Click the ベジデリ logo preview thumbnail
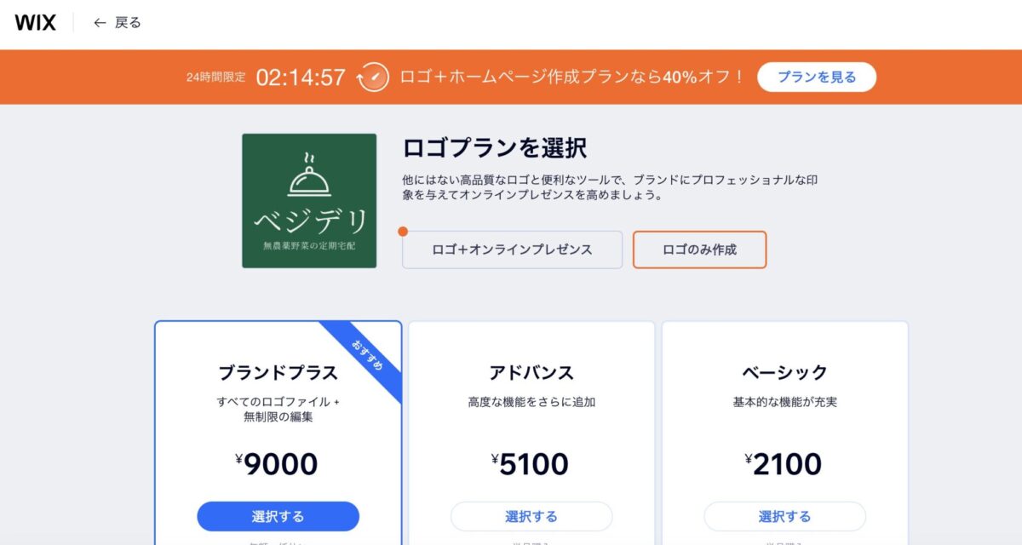Image resolution: width=1022 pixels, height=545 pixels. 309,201
